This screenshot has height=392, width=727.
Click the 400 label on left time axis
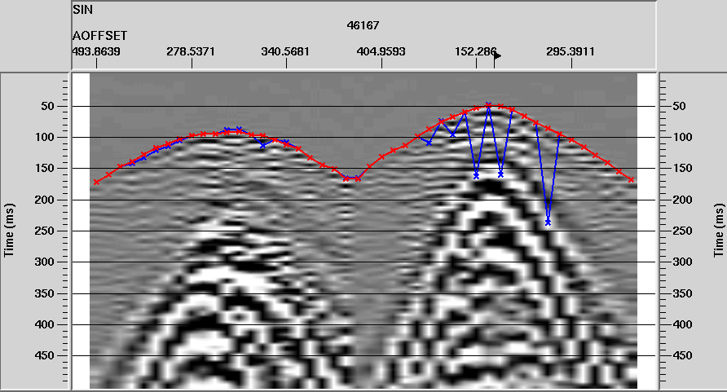(45, 324)
